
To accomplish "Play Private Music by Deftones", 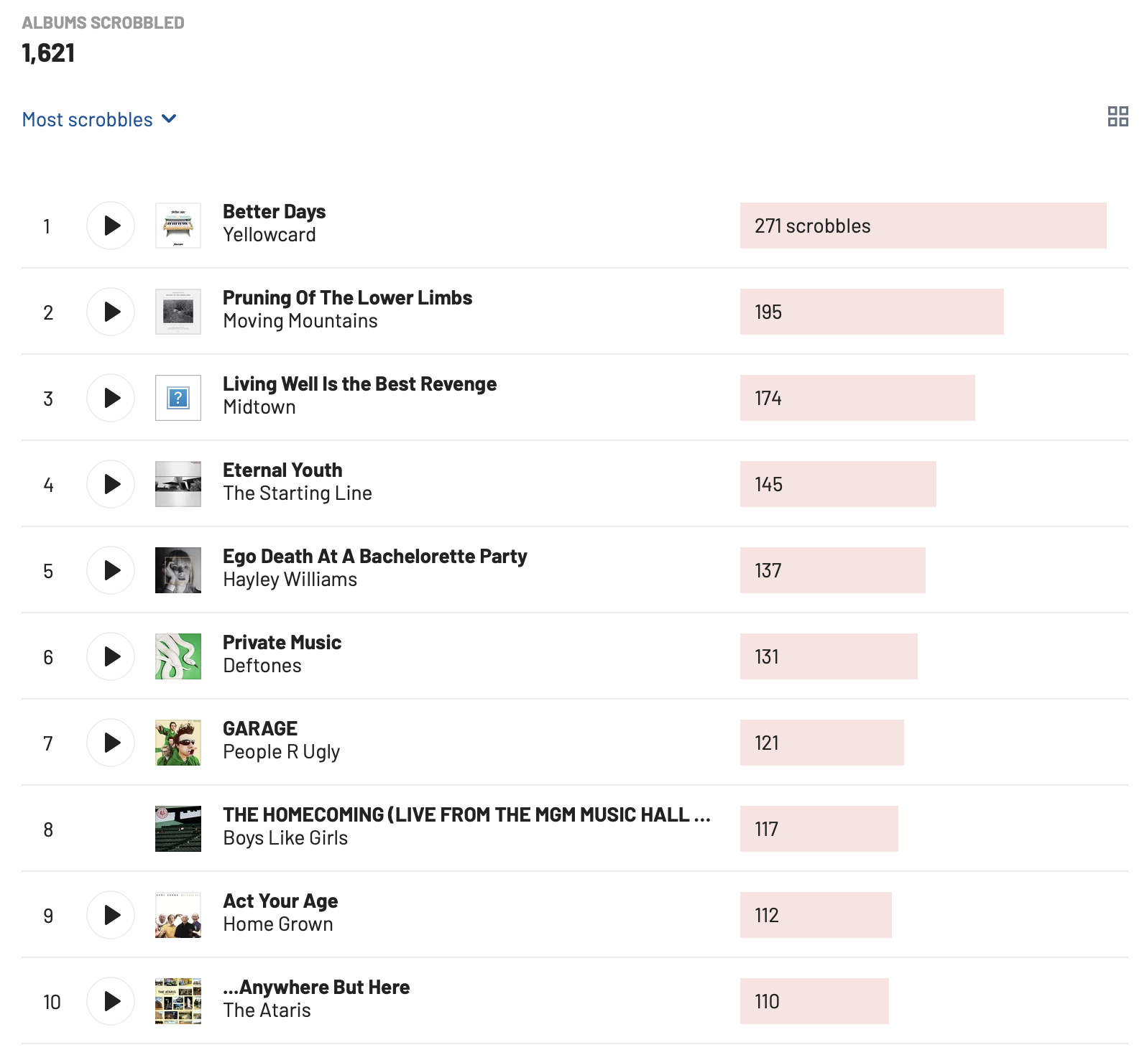I will tap(111, 656).
